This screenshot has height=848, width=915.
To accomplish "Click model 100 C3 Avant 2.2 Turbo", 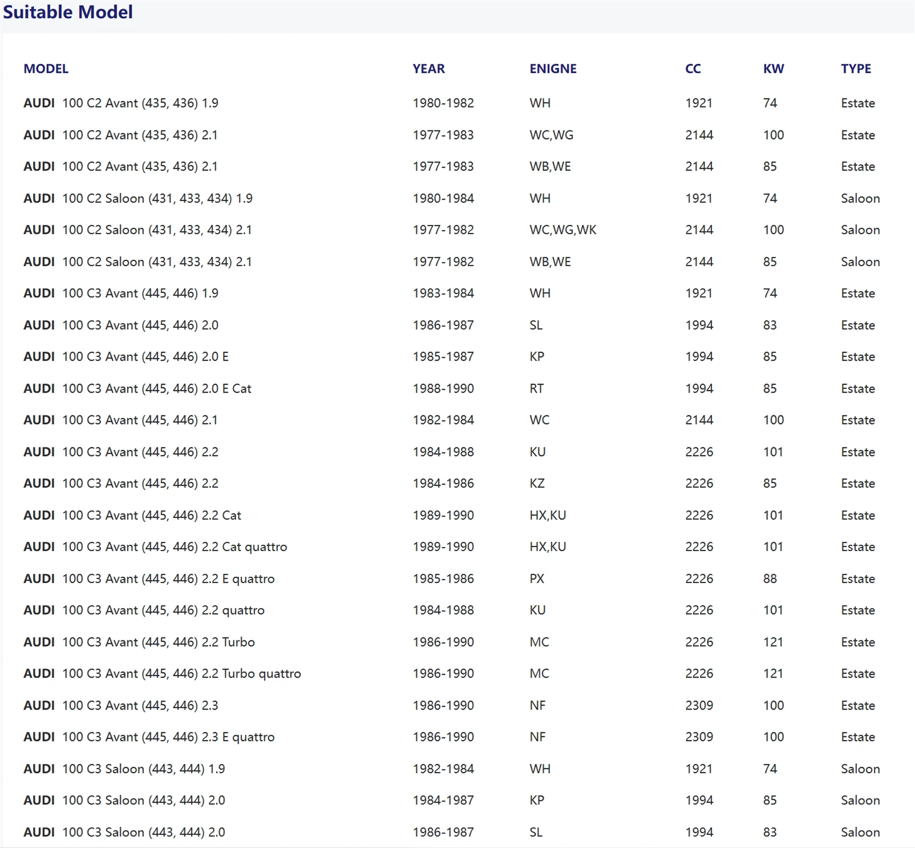I will [x=158, y=642].
